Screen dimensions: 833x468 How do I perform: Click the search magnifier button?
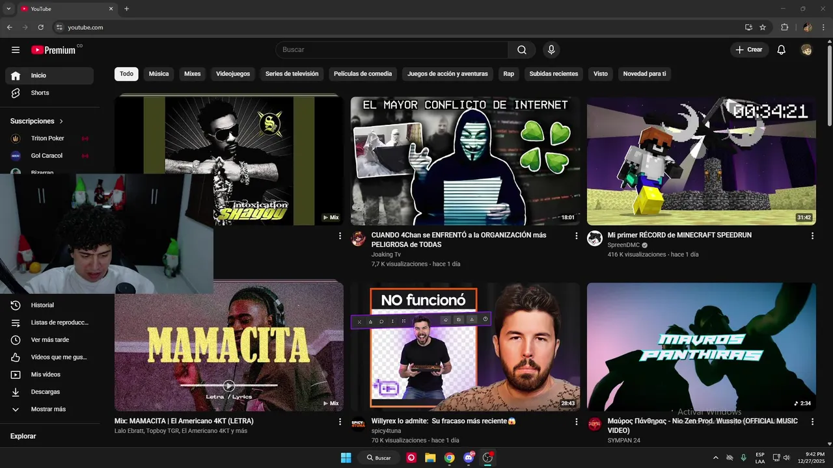[522, 50]
